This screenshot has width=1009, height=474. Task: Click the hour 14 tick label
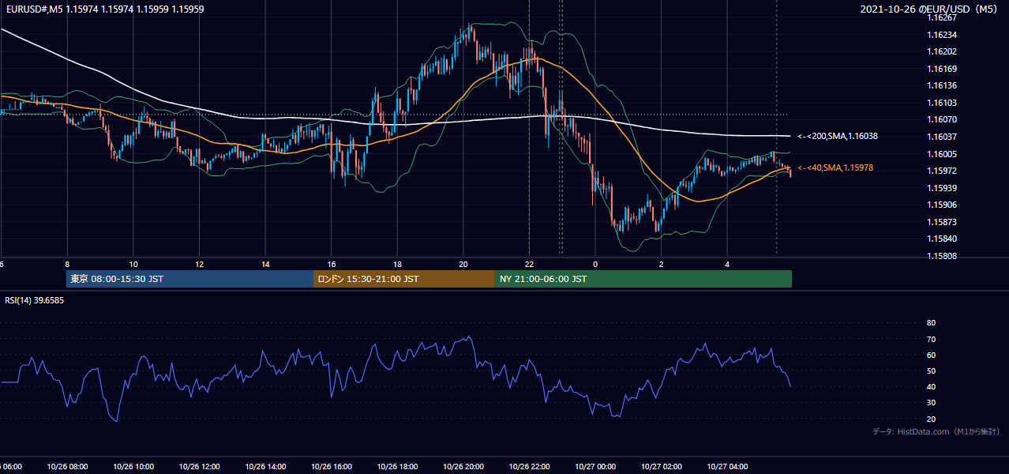point(265,265)
